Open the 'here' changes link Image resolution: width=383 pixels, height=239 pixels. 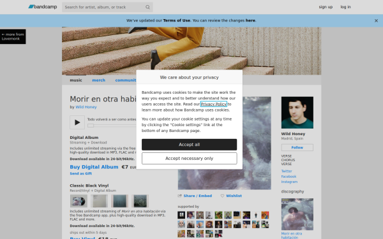(250, 20)
